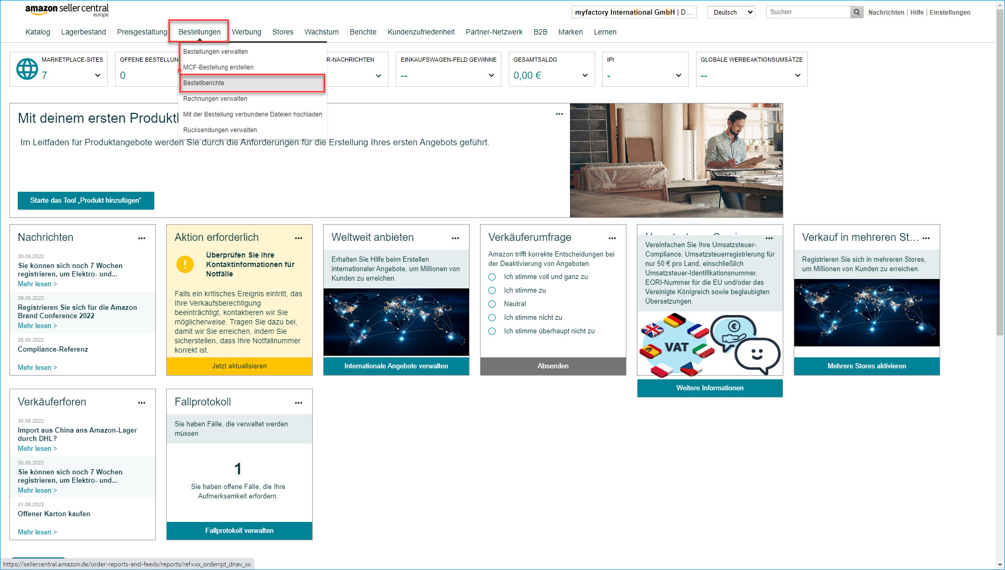Open the Nachrichten link in header
This screenshot has height=570, width=1005.
click(886, 13)
